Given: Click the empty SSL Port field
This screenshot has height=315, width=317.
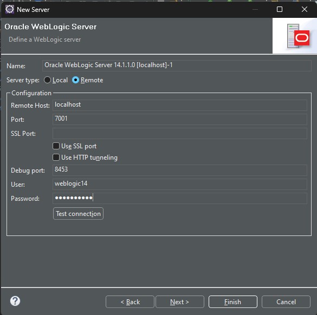Looking at the screenshot, I should coord(180,133).
